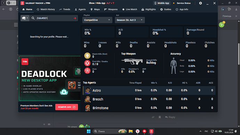
Task: Click the browser page vertical scrollbar
Action: (239, 54)
